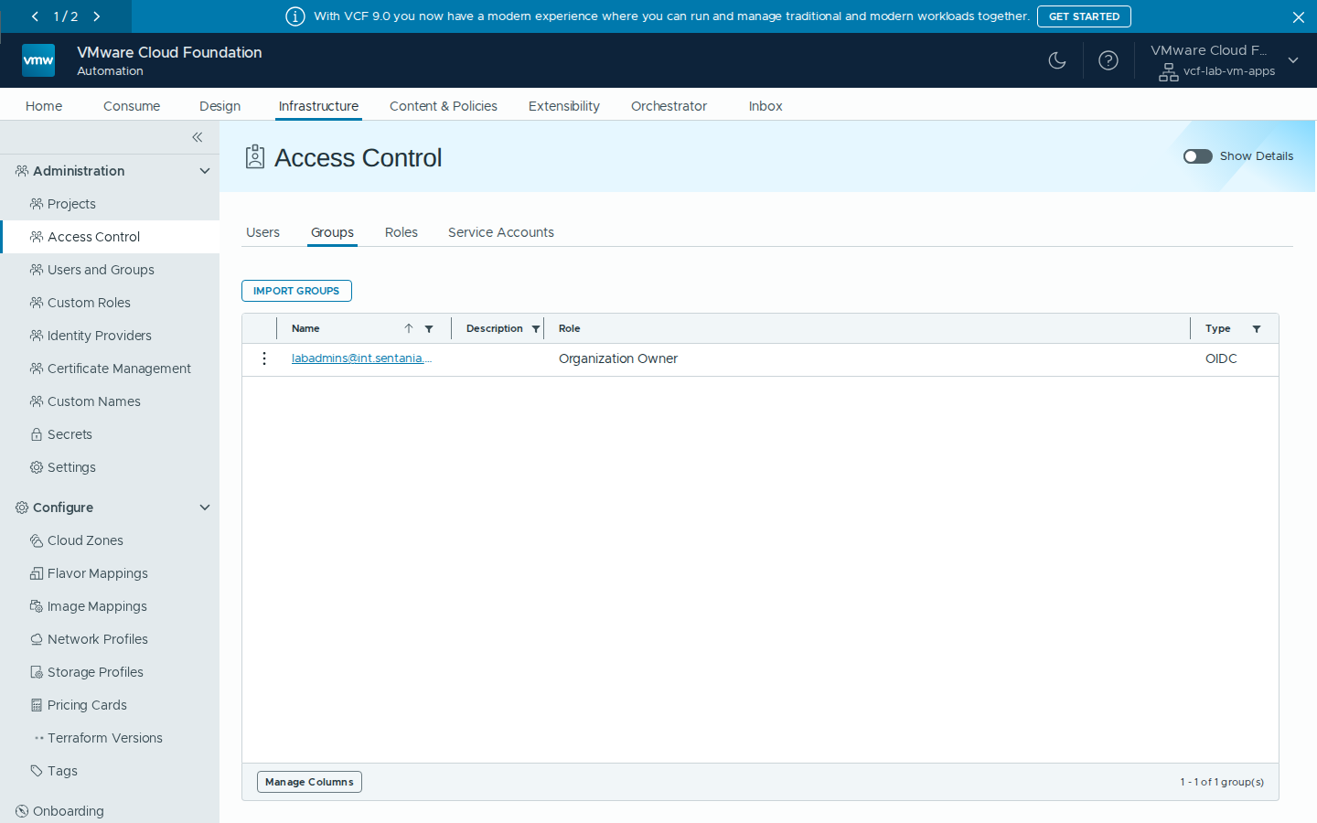The image size is (1317, 823).
Task: Click the organization vcf-lab-vm-apps icon
Action: pos(1169,72)
